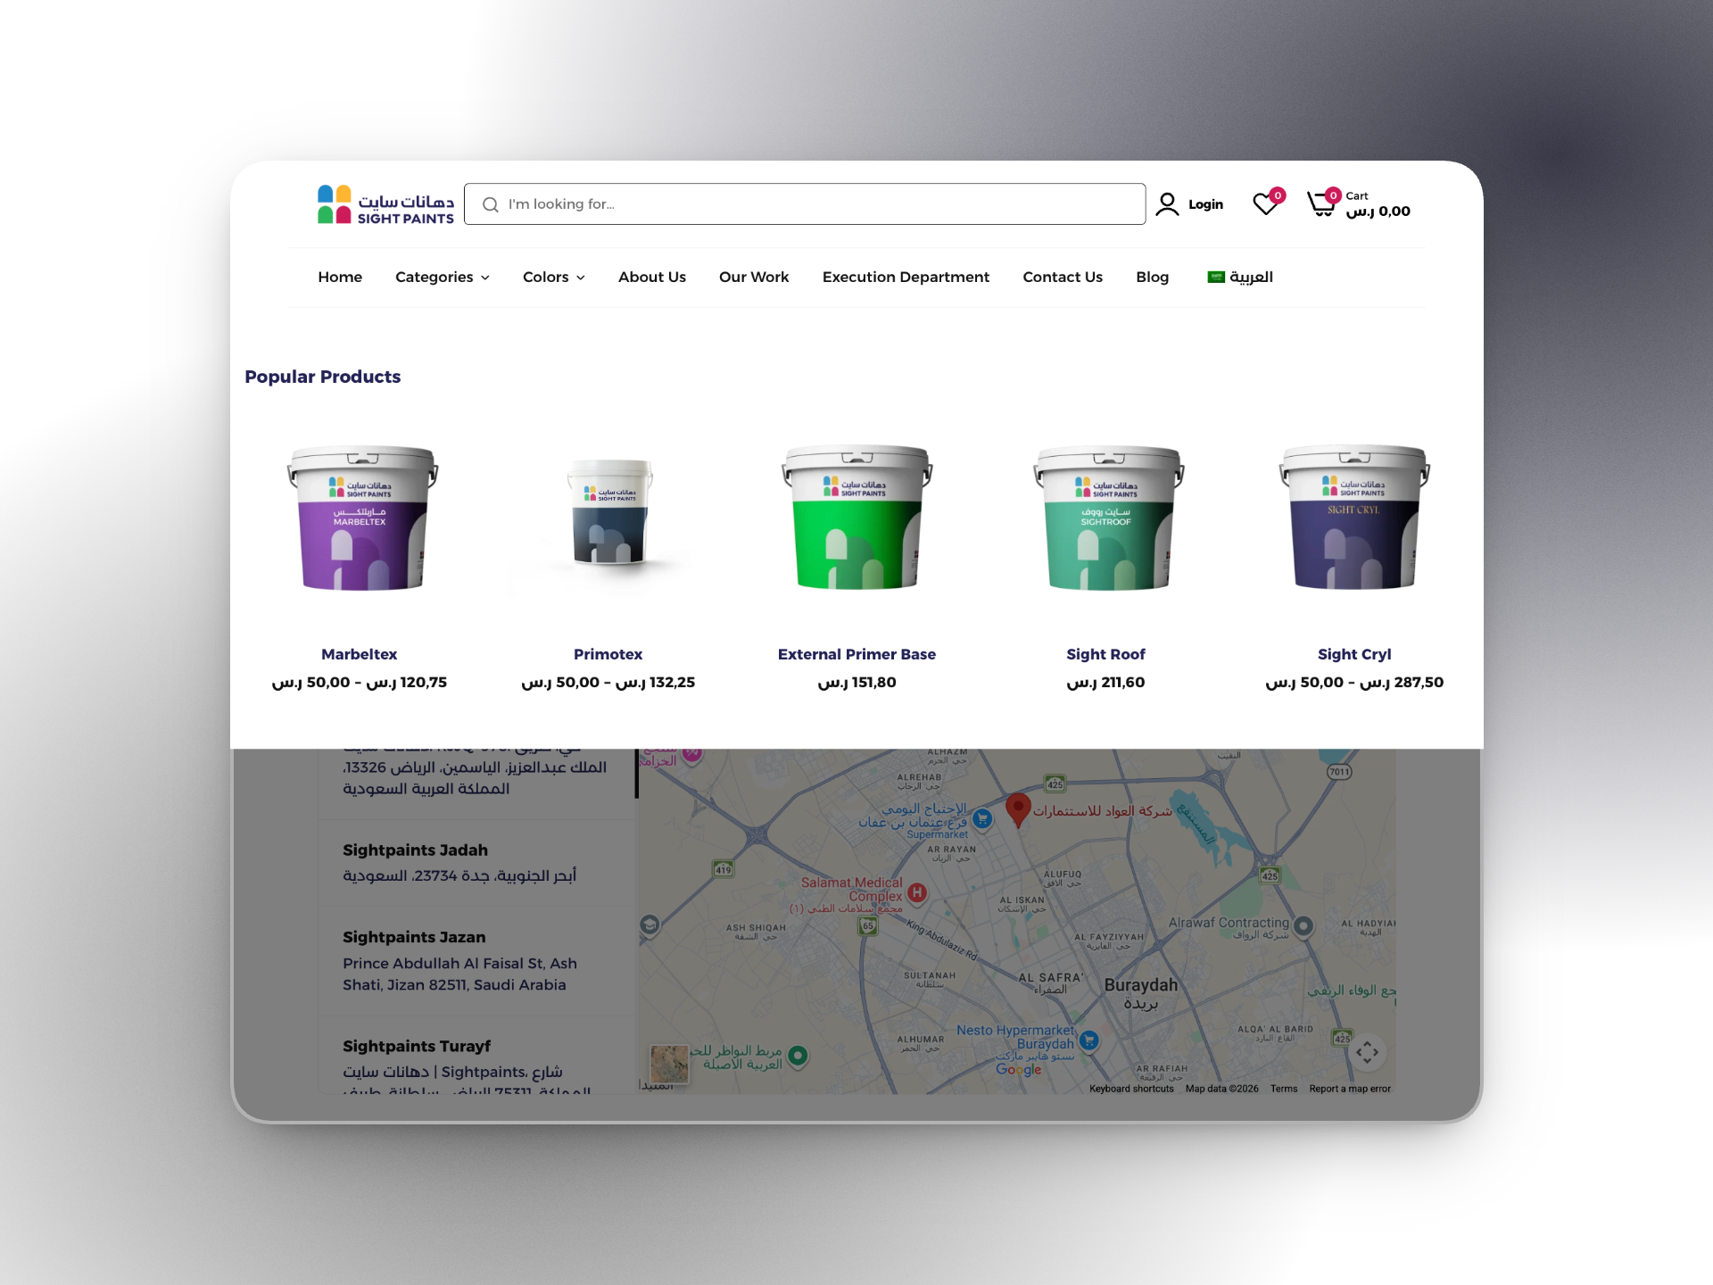Image resolution: width=1713 pixels, height=1285 pixels.
Task: Click the Buraydah city label on map
Action: [1141, 992]
